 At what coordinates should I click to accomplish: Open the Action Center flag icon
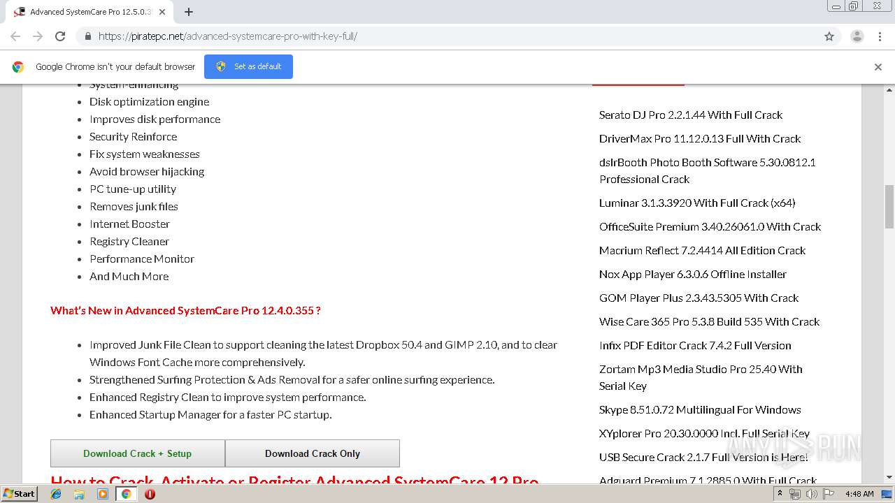pos(827,494)
